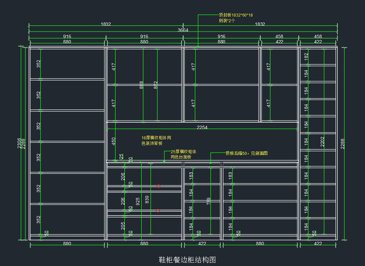Click the upper red circle marker

(x=158, y=186)
